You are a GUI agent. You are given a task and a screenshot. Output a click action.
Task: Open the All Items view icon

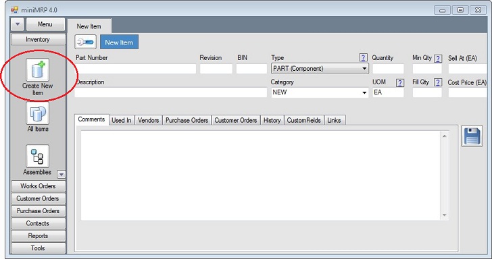tap(37, 113)
